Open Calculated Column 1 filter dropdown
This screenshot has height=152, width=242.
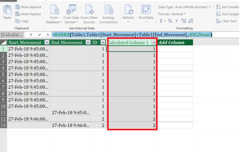(x=154, y=42)
